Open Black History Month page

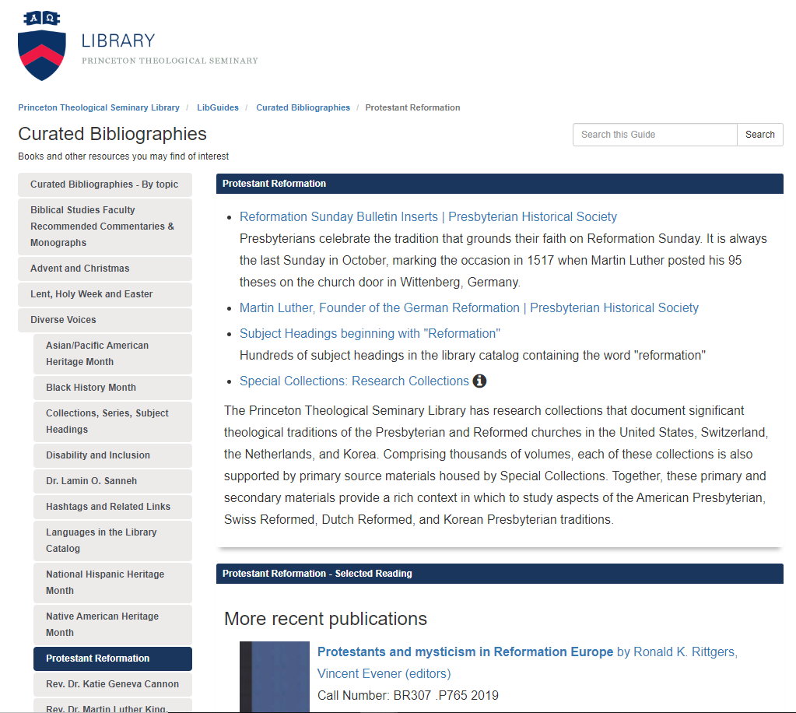coord(113,388)
